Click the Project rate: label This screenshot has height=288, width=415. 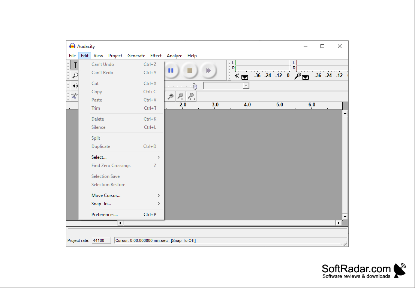point(78,240)
